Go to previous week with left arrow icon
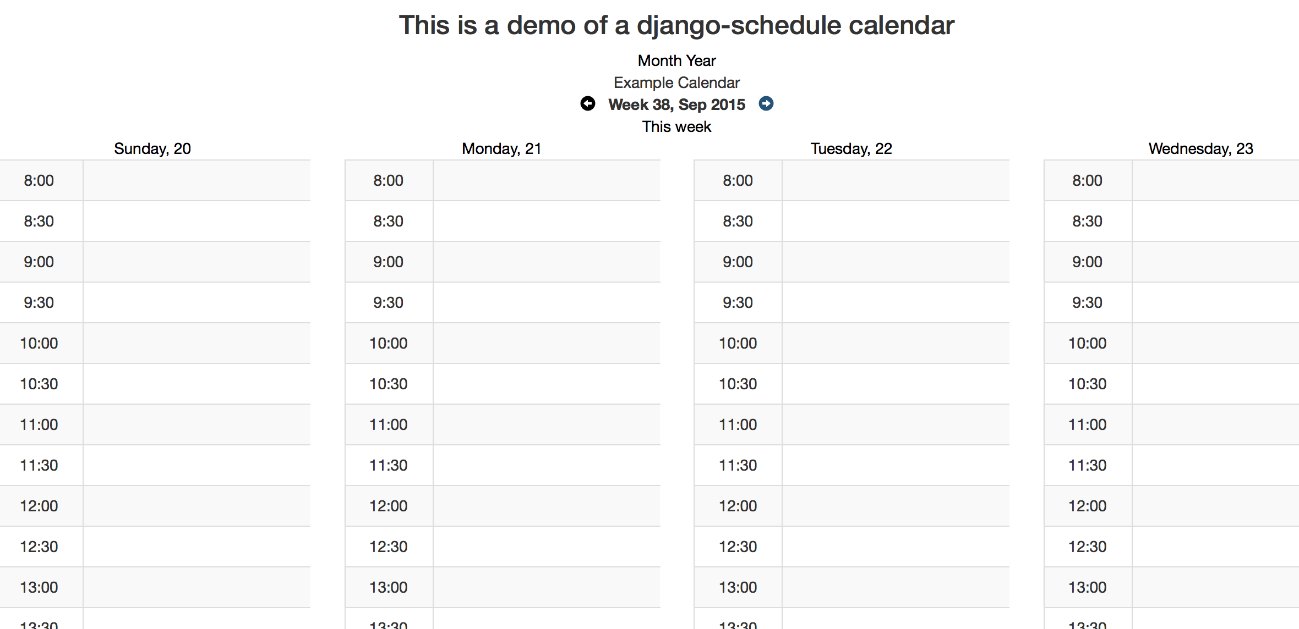Viewport: 1299px width, 629px height. click(x=588, y=103)
